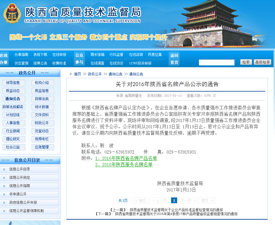Image resolution: width=275 pixels, height=225 pixels.
Task: Open attachment 2016年陕西省名牌产品名单
Action: tap(126, 158)
